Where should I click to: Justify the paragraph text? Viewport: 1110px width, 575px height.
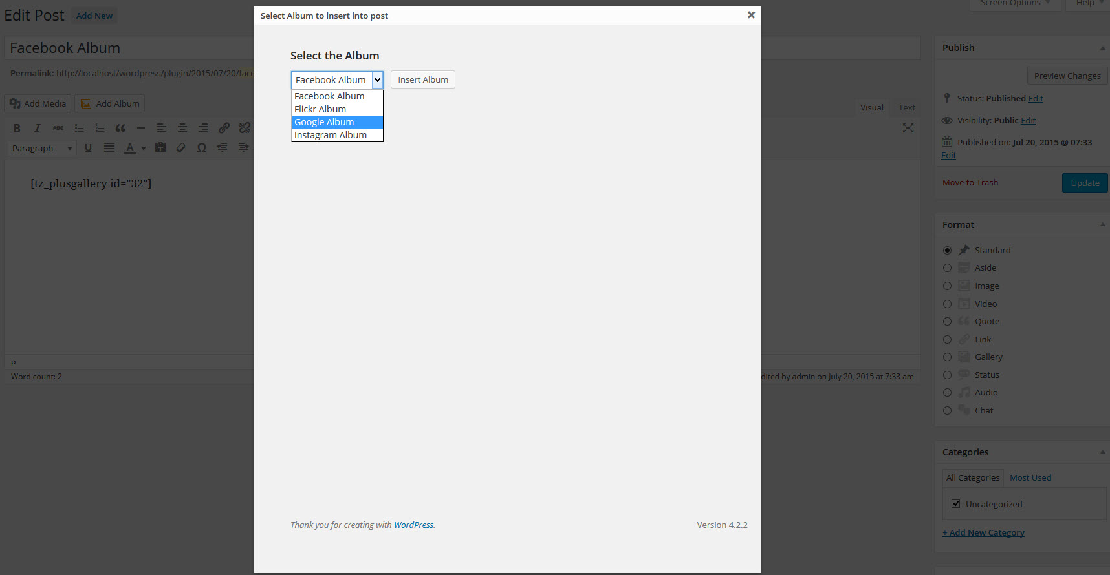click(109, 148)
